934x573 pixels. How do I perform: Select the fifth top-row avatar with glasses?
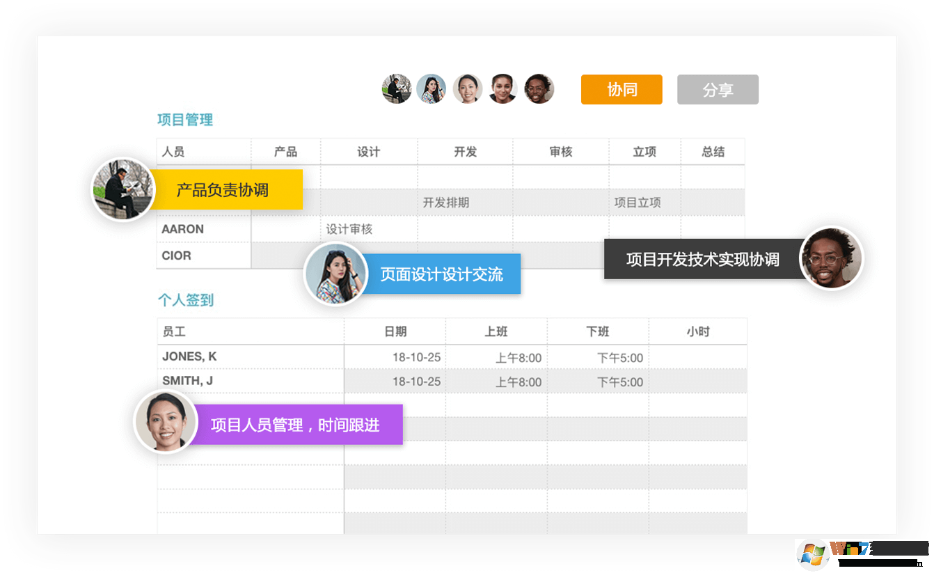539,89
